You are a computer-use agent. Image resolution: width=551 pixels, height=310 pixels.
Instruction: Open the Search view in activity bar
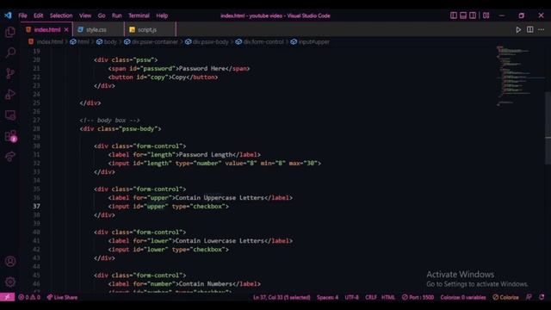click(x=10, y=53)
